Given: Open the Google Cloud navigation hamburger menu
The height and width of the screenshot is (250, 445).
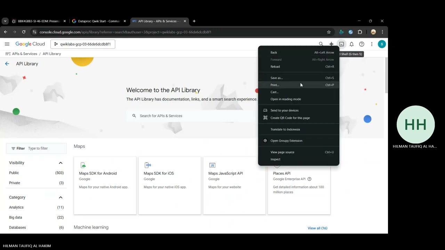Looking at the screenshot, I should 7,44.
